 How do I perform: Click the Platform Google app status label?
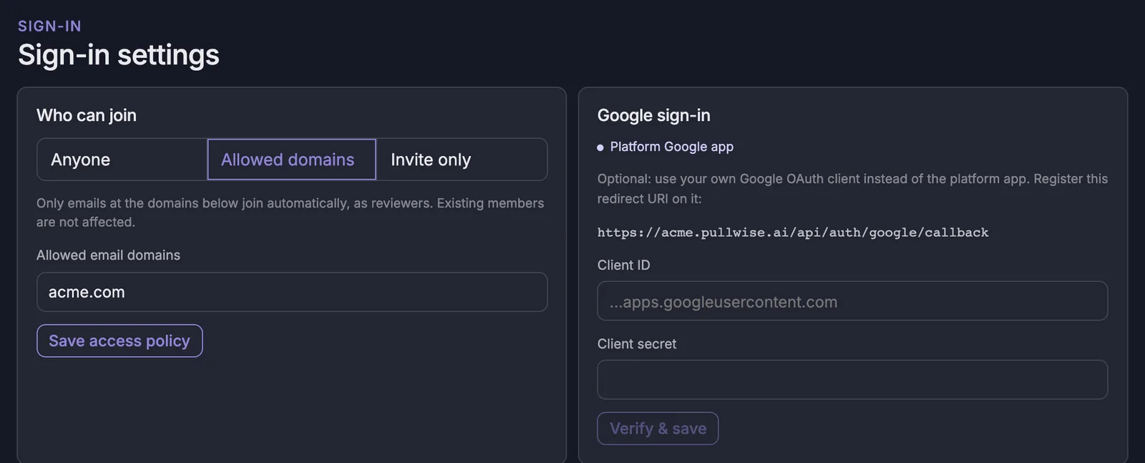pos(671,147)
